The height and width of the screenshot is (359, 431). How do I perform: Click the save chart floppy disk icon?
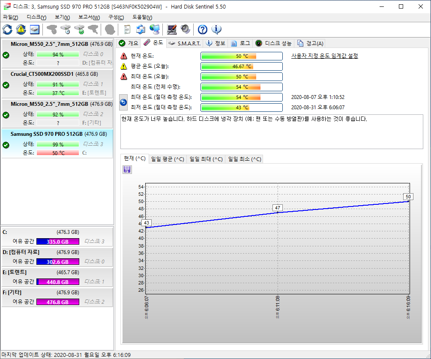pyautogui.click(x=127, y=170)
